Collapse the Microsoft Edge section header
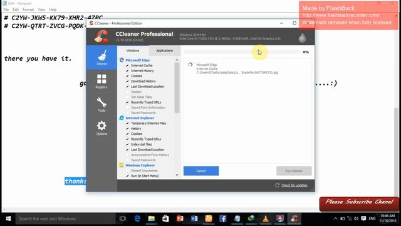401x226 pixels. [x=138, y=60]
